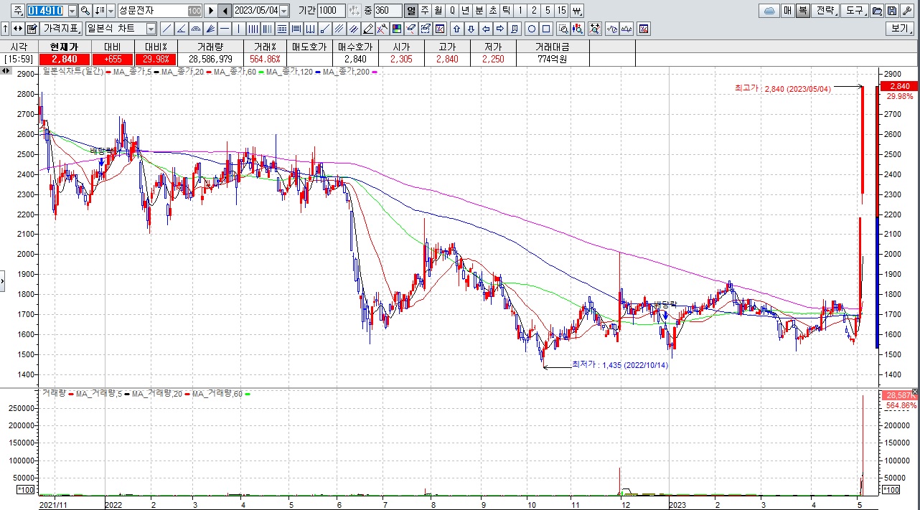Image resolution: width=920 pixels, height=510 pixels.
Task: Click the green MA_종가,60 legend marker
Action: click(x=262, y=72)
